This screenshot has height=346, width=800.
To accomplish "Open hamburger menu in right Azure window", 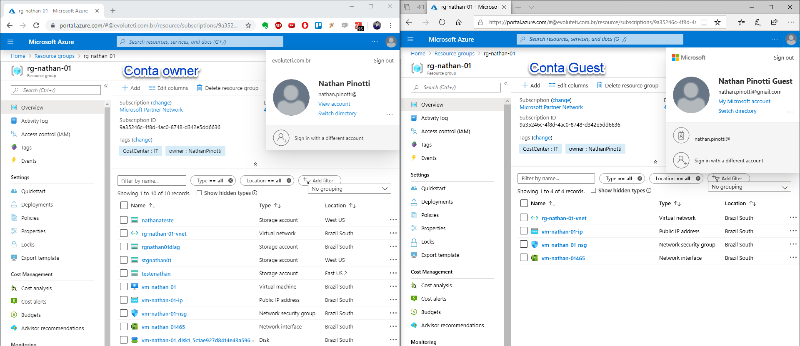I will 410,39.
